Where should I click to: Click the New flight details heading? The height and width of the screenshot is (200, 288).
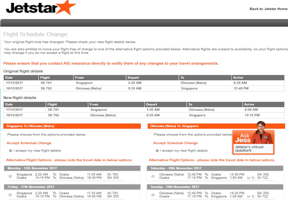(x=20, y=98)
